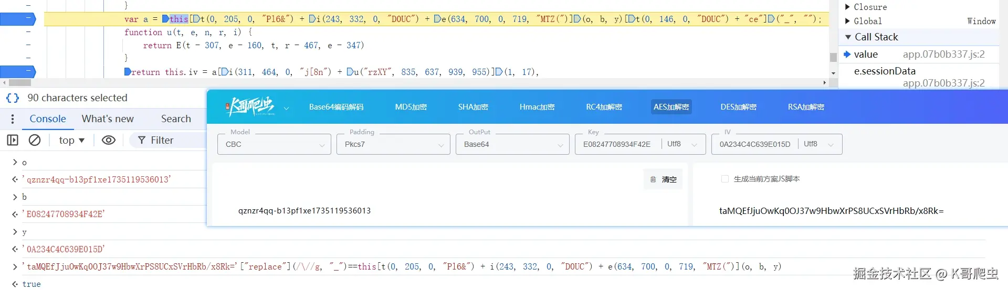
Task: Open the top context dropdown
Action: point(71,140)
